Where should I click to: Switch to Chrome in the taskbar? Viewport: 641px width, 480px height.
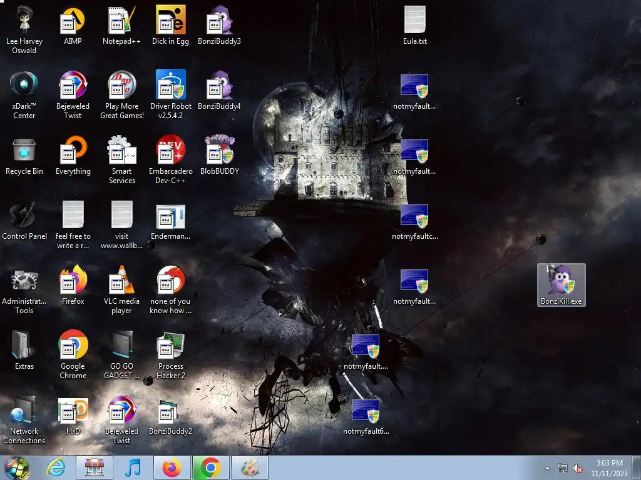[x=211, y=467]
